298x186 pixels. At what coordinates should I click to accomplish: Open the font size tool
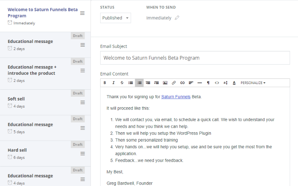(226, 83)
